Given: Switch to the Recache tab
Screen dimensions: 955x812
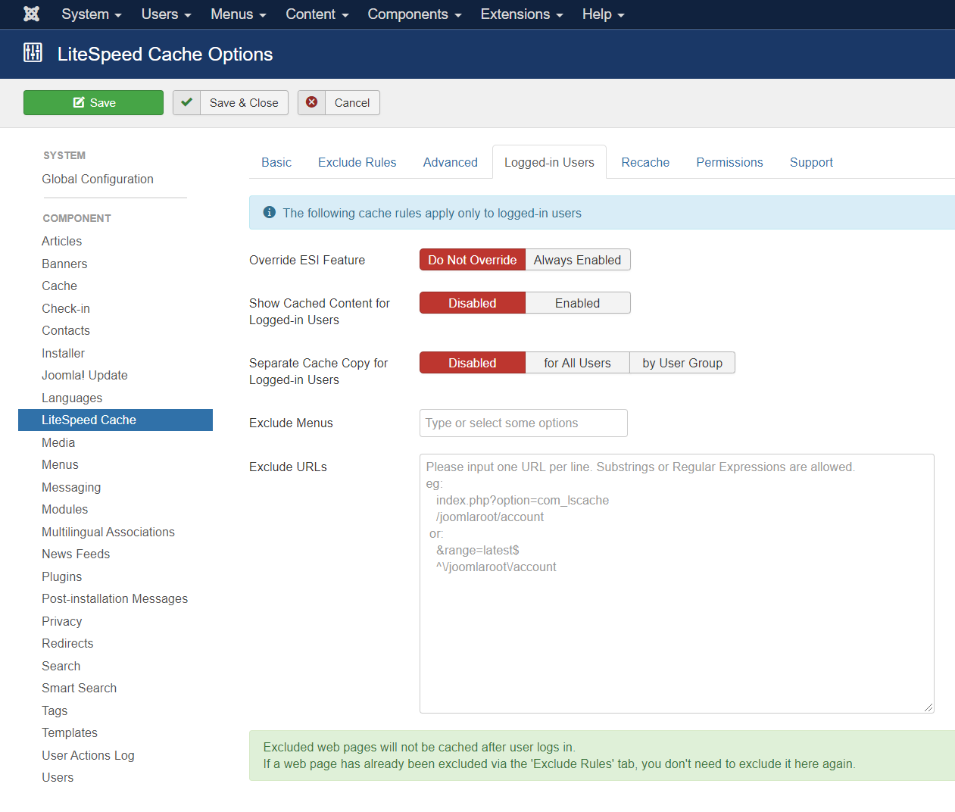Looking at the screenshot, I should [x=645, y=162].
